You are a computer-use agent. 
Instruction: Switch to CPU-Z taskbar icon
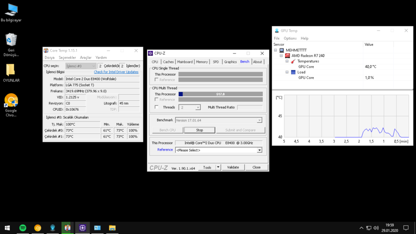tap(83, 228)
